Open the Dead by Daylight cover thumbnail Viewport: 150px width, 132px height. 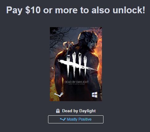coord(76,64)
